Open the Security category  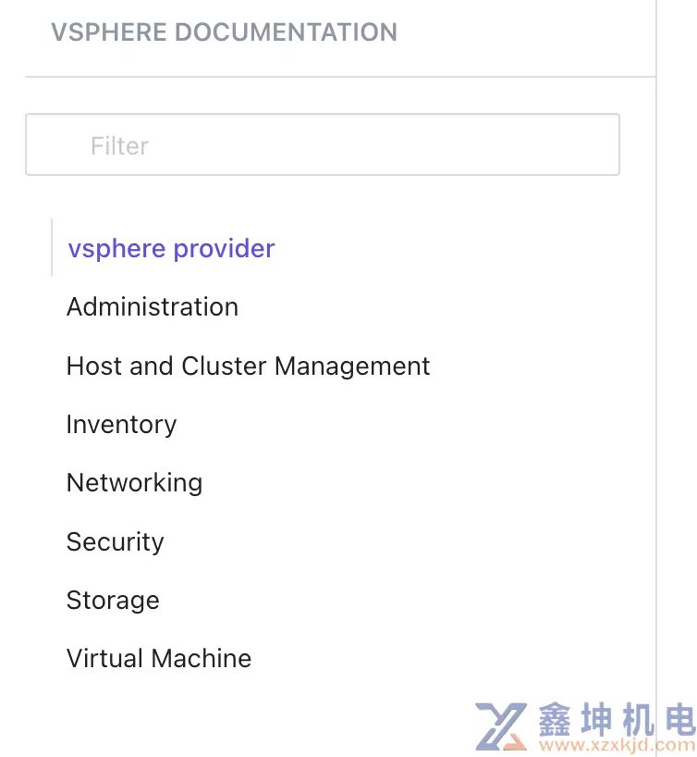click(116, 541)
